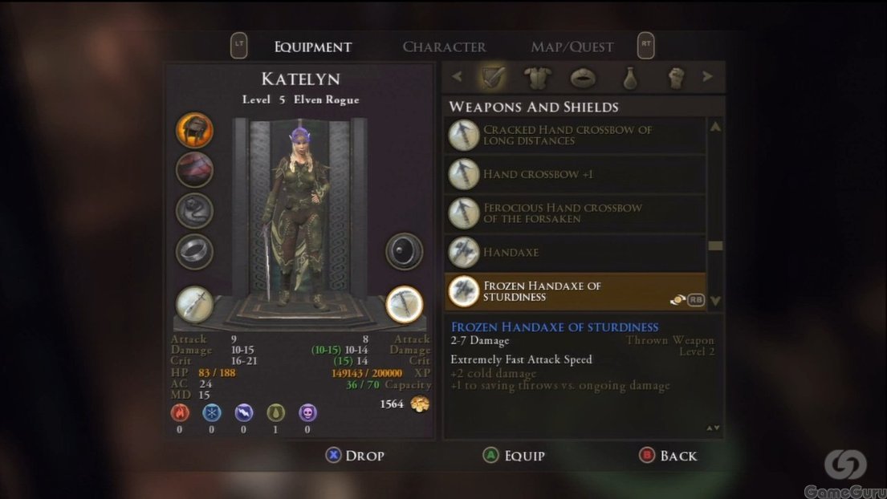Open the gloves inventory category
The height and width of the screenshot is (499, 887).
point(676,78)
